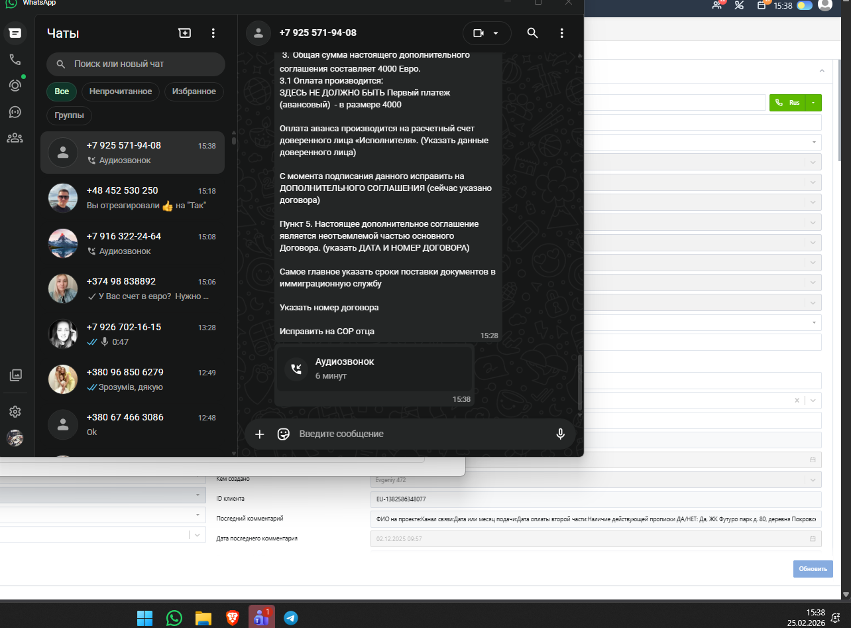Image resolution: width=851 pixels, height=628 pixels.
Task: Open the Media gallery icon in WhatsApp sidebar
Action: 15,375
